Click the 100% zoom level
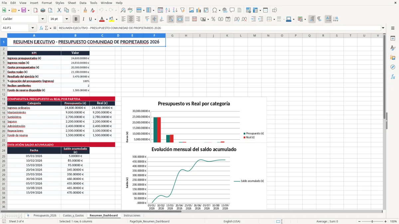The width and height of the screenshot is (399, 224). (x=393, y=221)
